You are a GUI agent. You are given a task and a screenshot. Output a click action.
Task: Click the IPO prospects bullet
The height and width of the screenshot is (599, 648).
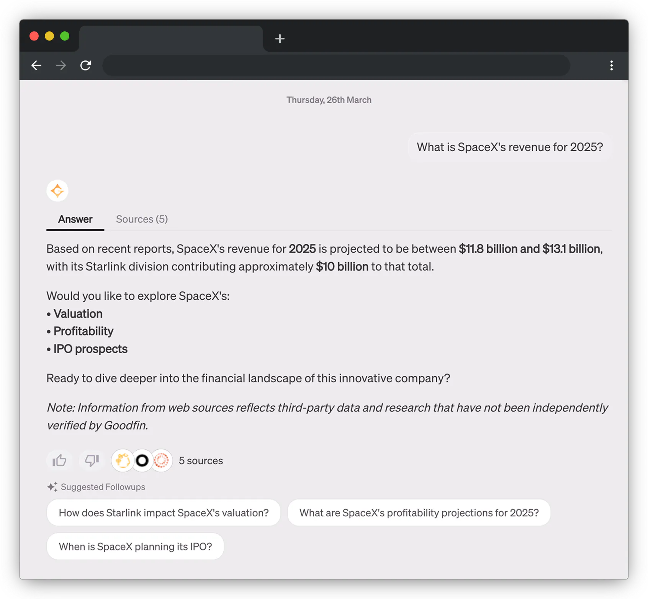[x=90, y=349]
